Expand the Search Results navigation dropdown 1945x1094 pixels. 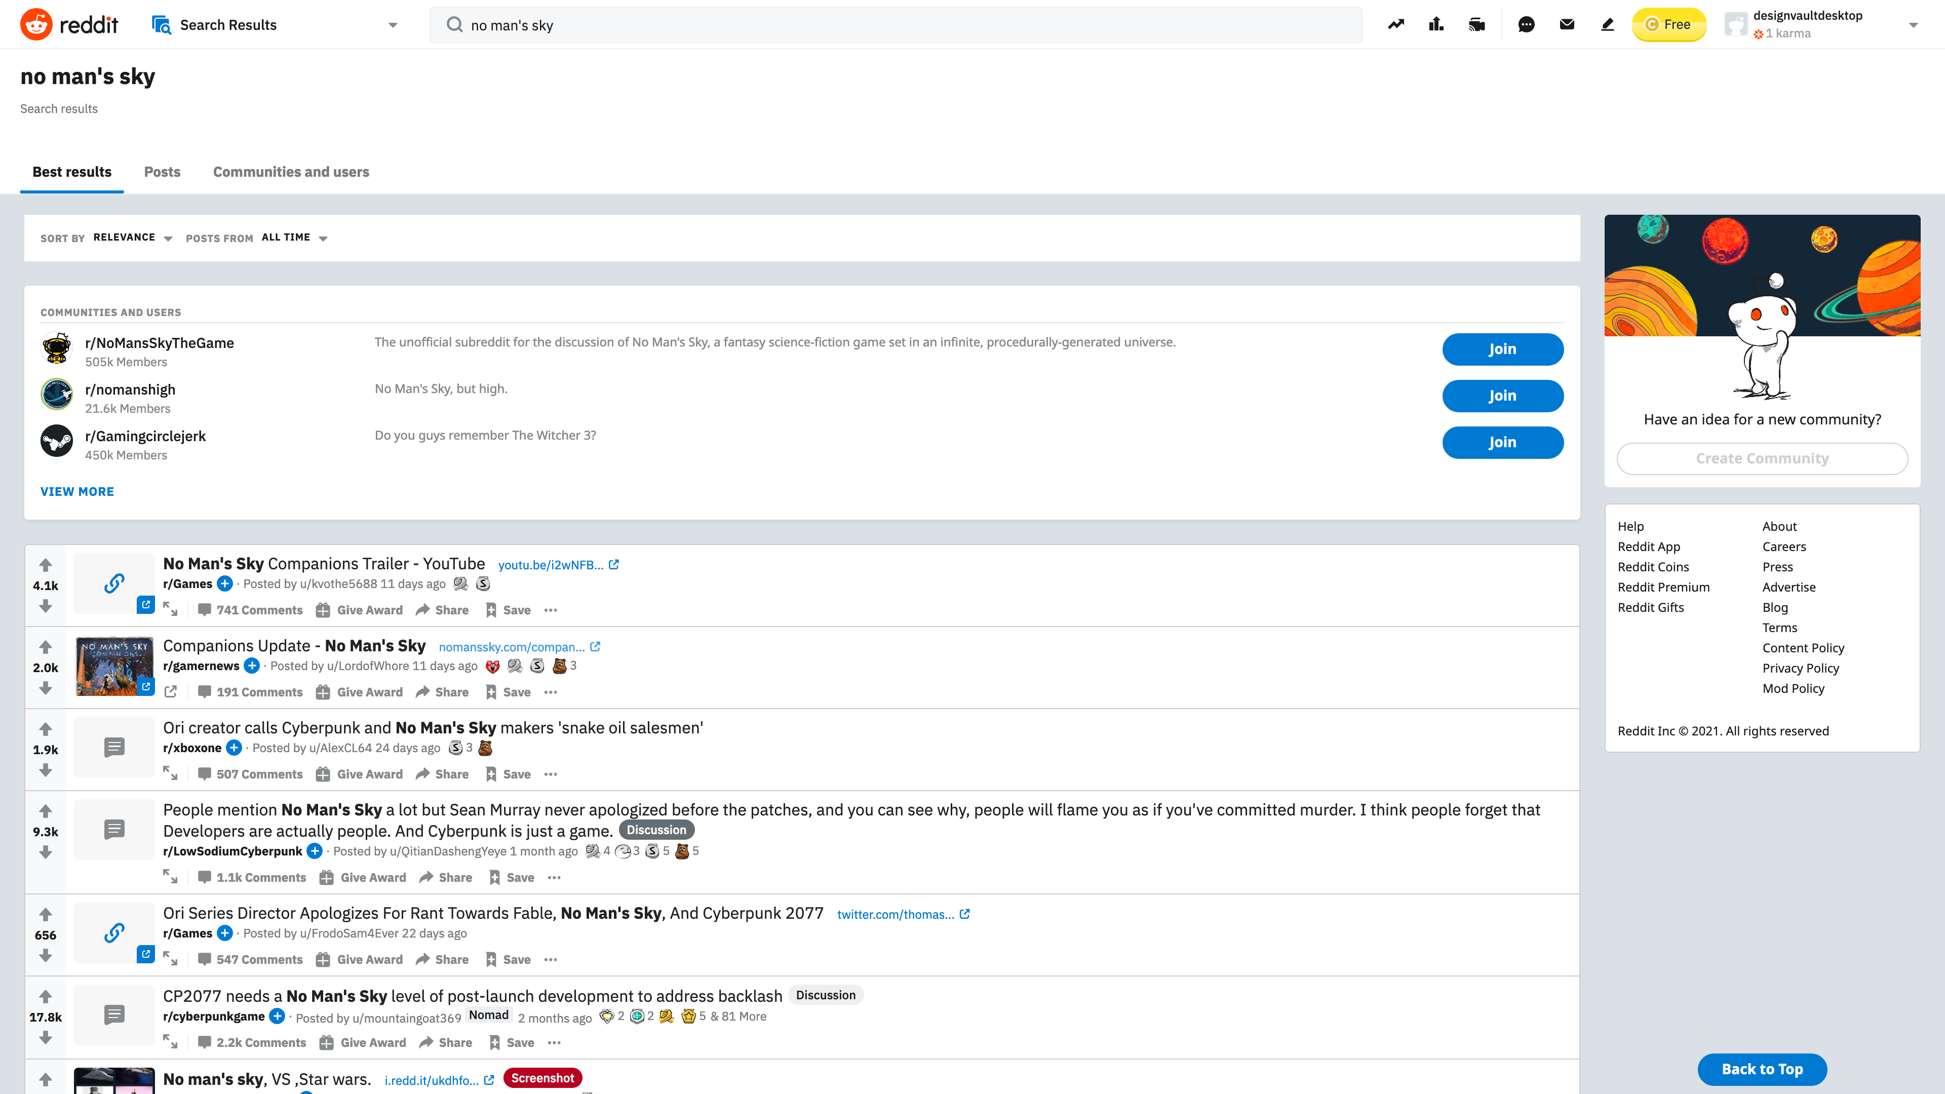393,25
